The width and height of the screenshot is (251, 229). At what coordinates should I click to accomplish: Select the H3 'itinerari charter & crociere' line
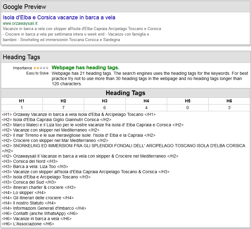coord(39,187)
